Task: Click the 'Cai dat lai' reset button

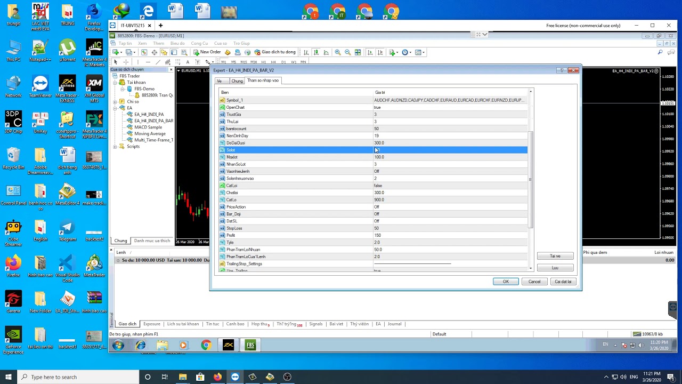Action: (x=563, y=282)
